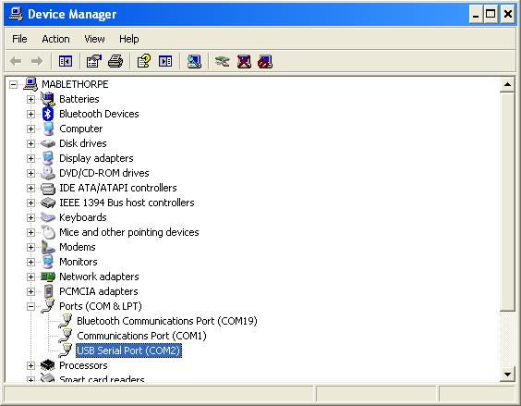Select Bluetooth Communications Port (COM19)

pyautogui.click(x=167, y=321)
